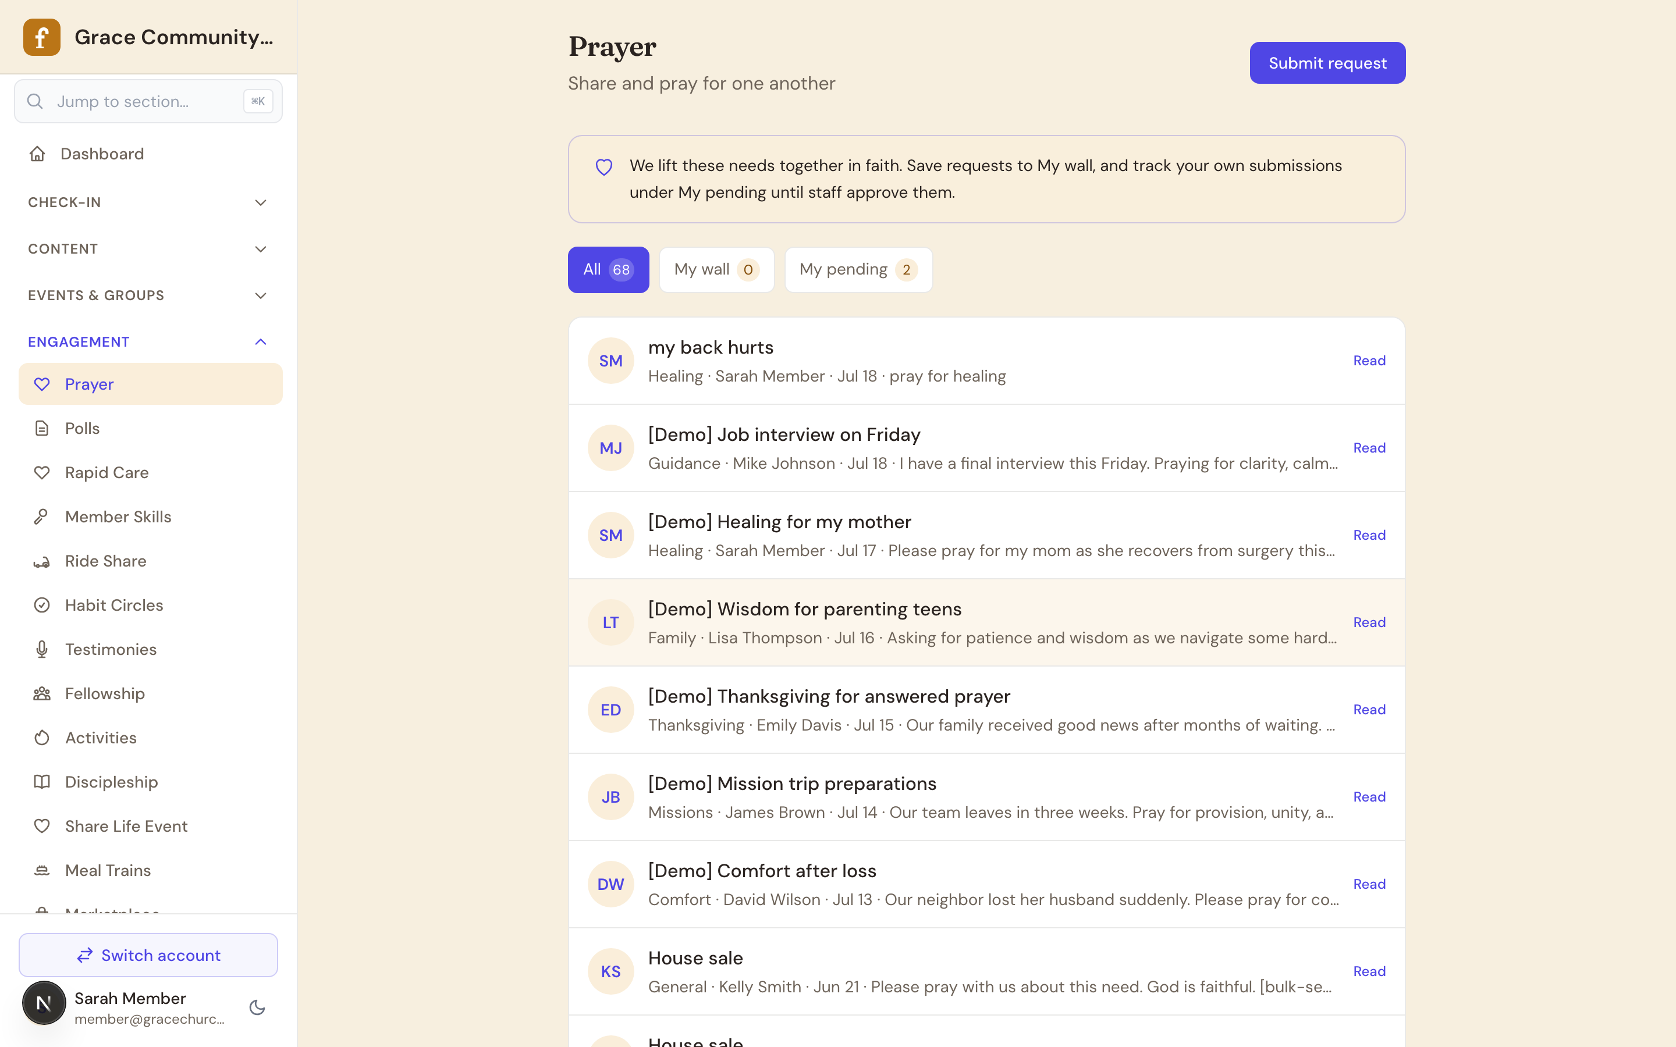Click the Polls document icon
This screenshot has width=1676, height=1047.
point(42,429)
